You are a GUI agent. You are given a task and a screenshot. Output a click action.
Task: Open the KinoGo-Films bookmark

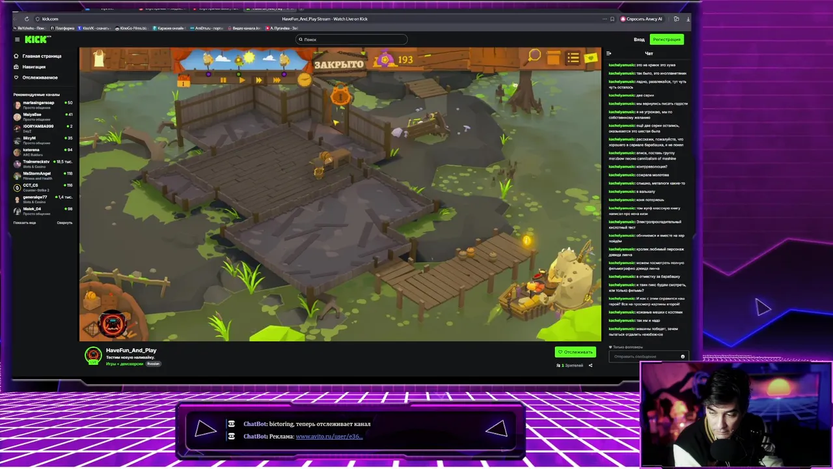click(x=131, y=29)
